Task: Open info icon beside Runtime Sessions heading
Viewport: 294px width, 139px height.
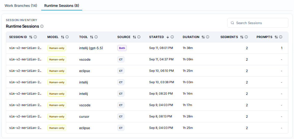Action: tap(42, 26)
